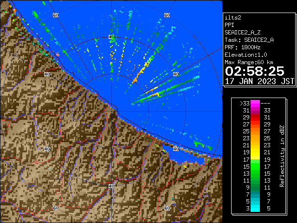Click the 'SEAICE2_A_Z' product label
The width and height of the screenshot is (297, 223).
[x=242, y=33]
